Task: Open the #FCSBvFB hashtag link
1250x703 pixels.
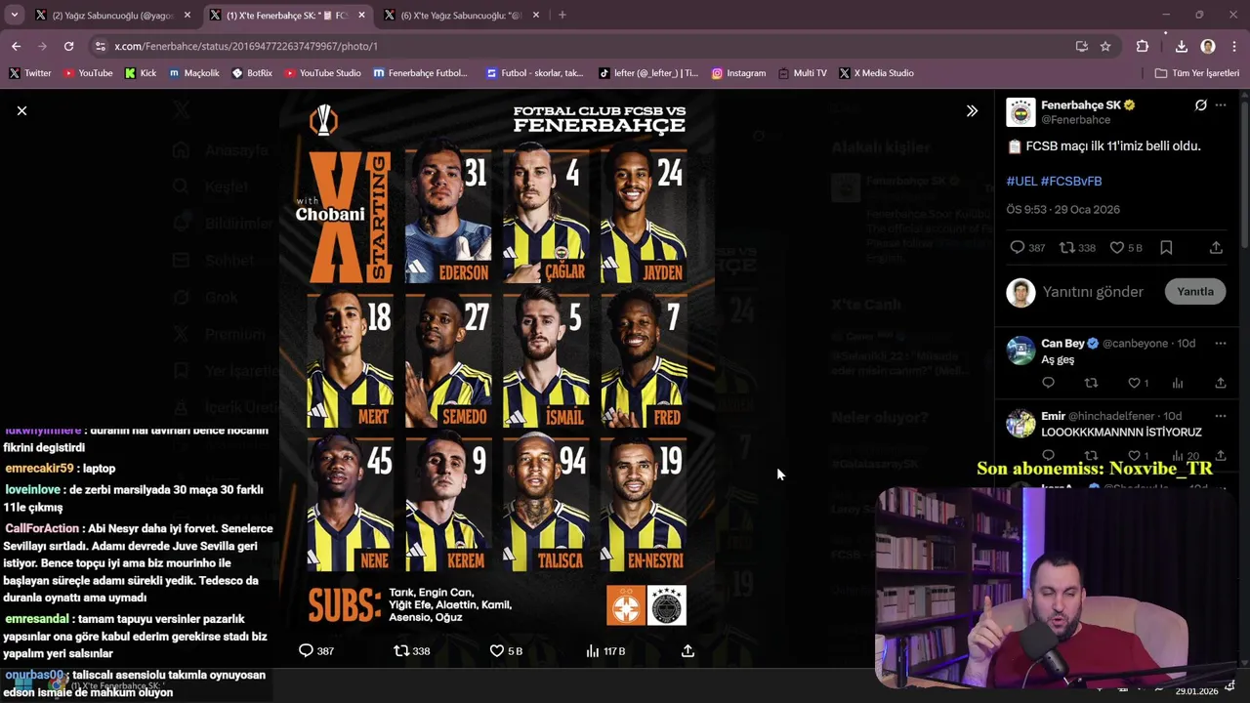Action: click(x=1071, y=181)
